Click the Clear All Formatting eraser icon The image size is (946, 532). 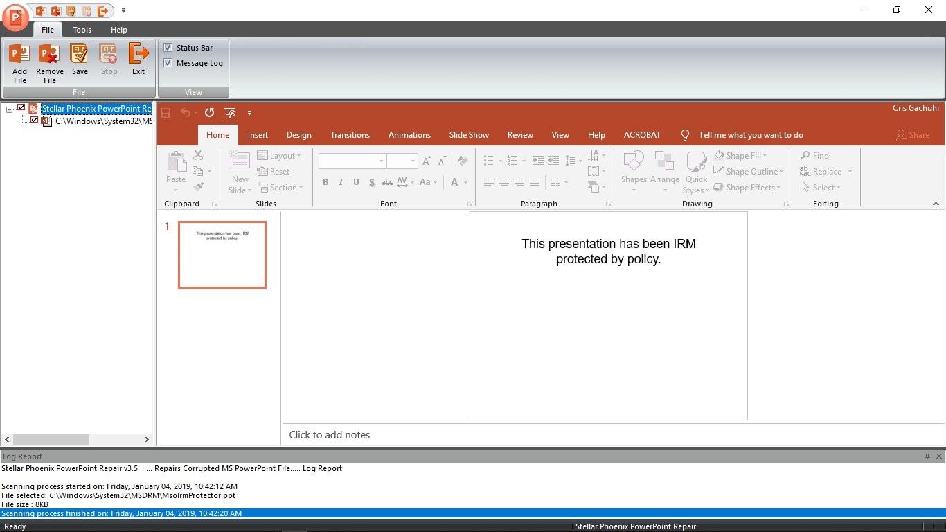click(x=463, y=161)
